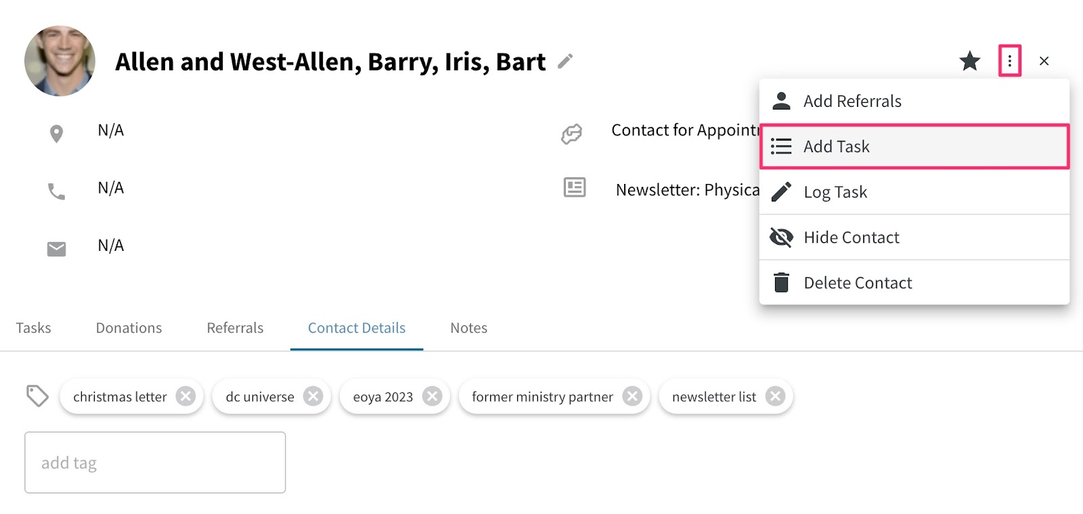Select Add Referrals from menu
Viewport: 1083px width, 514px height.
pyautogui.click(x=914, y=101)
